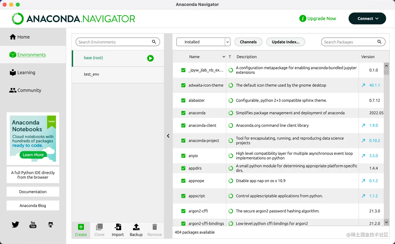
Task: Toggle the argon2-cffi package checkbox
Action: (x=183, y=211)
